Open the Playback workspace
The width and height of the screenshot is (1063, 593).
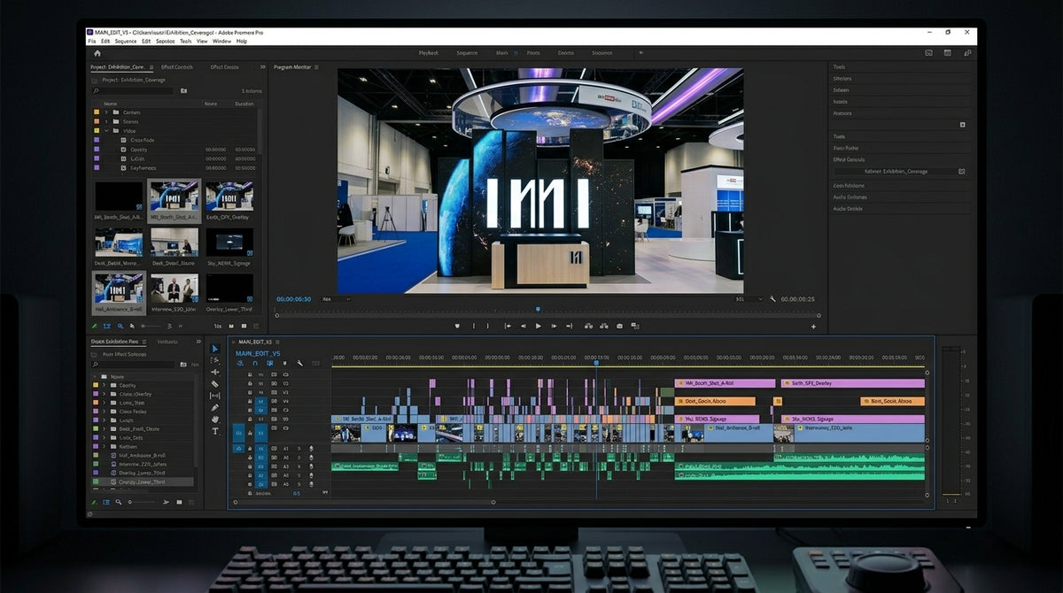[428, 53]
